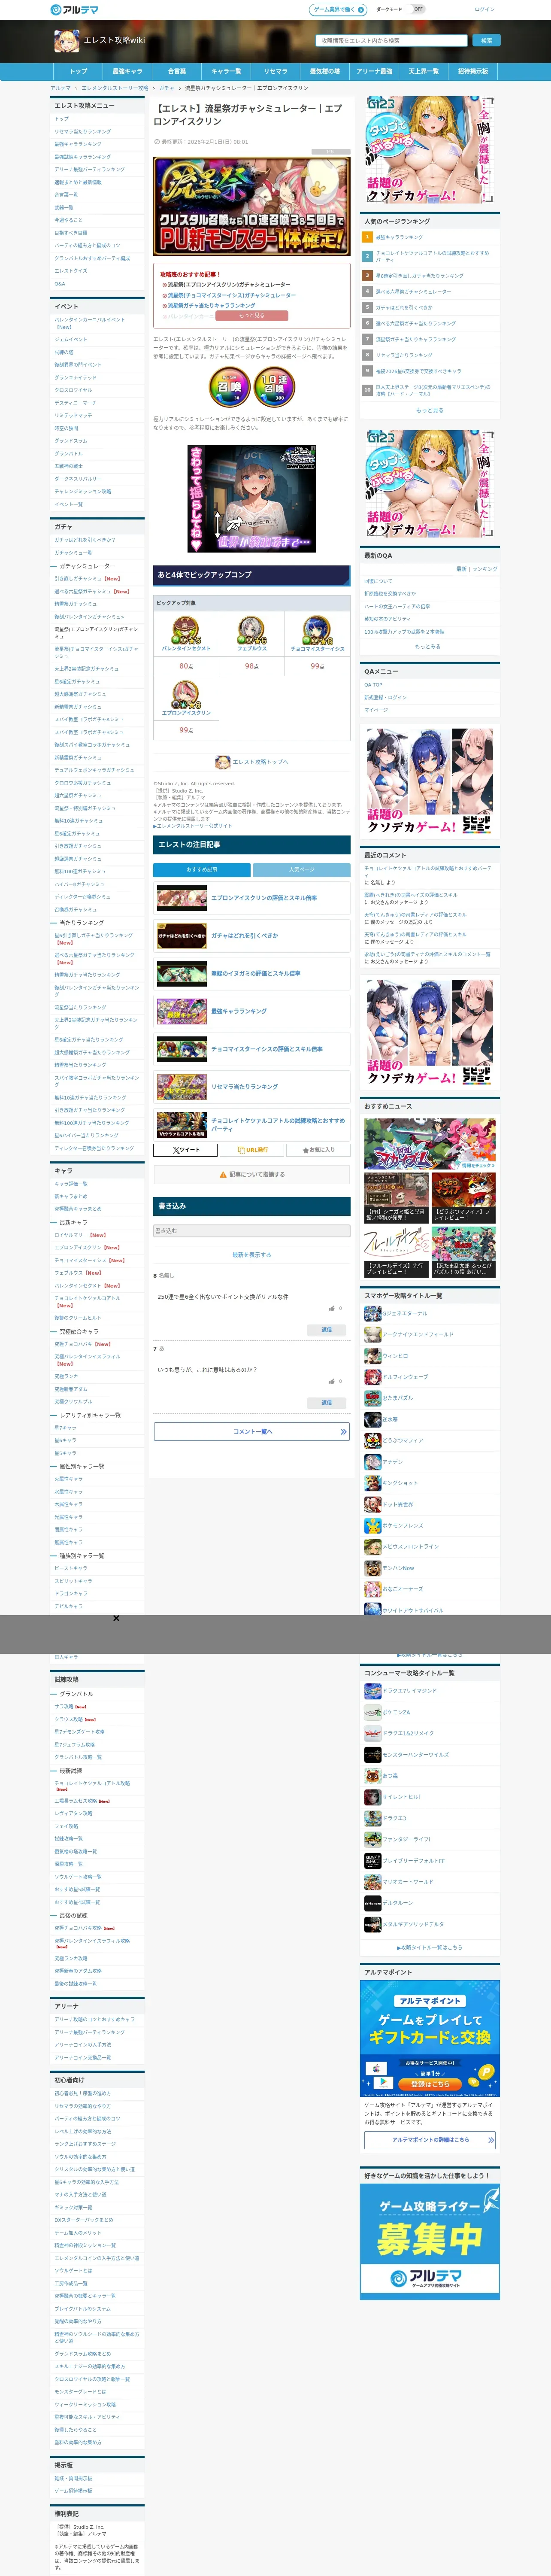This screenshot has width=551, height=2576.
Task: Open エレメンタルストーリー公式サイト link
Action: 193,826
